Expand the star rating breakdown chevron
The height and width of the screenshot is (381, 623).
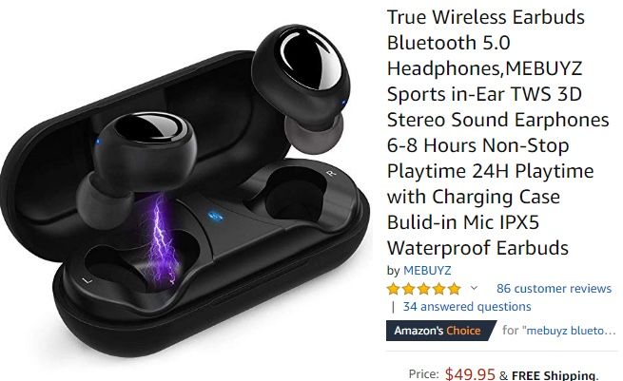coord(474,288)
